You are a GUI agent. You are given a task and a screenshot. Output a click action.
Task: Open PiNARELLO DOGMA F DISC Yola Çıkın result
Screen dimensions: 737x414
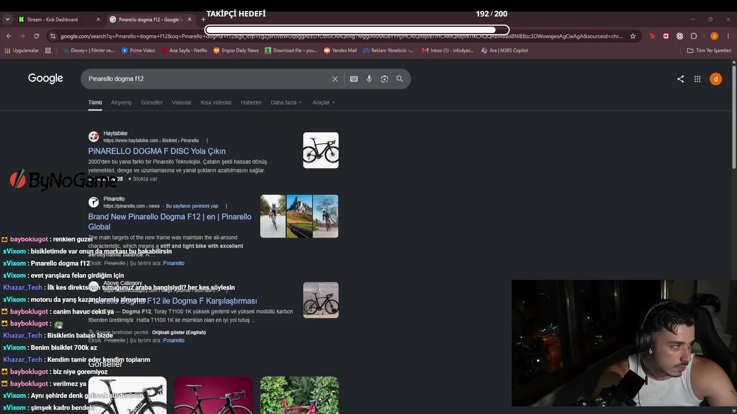click(157, 151)
